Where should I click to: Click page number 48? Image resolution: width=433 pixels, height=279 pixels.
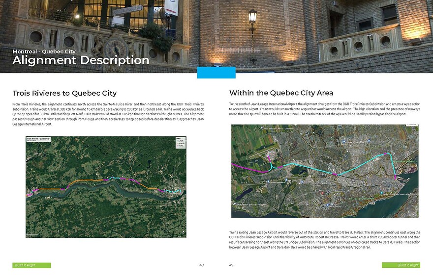point(202,265)
